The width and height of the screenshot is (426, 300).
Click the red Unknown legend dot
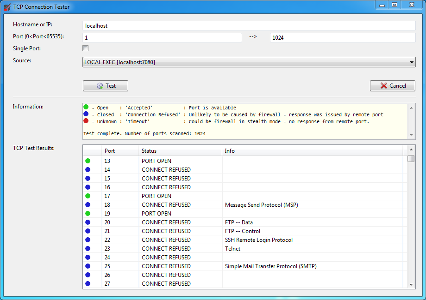[x=86, y=121]
